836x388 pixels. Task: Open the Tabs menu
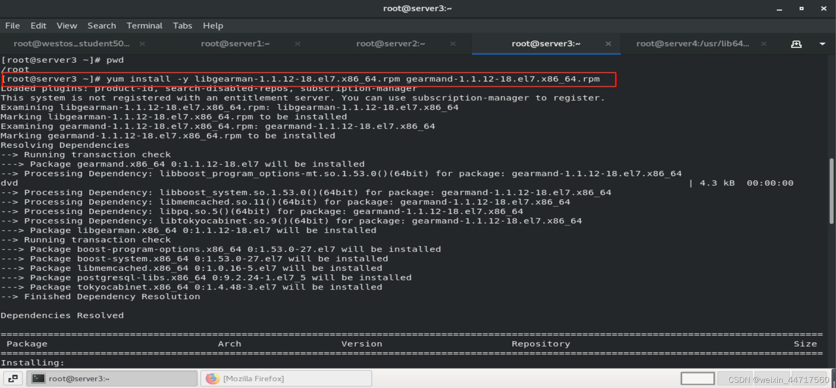click(182, 26)
